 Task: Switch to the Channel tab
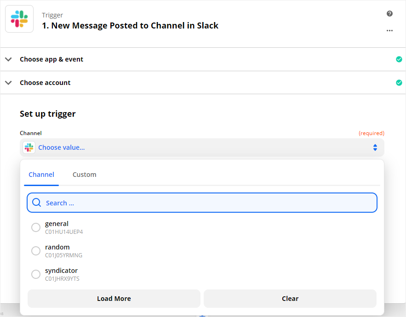tap(41, 175)
